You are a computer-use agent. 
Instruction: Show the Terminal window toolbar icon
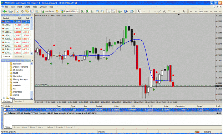click(32, 11)
